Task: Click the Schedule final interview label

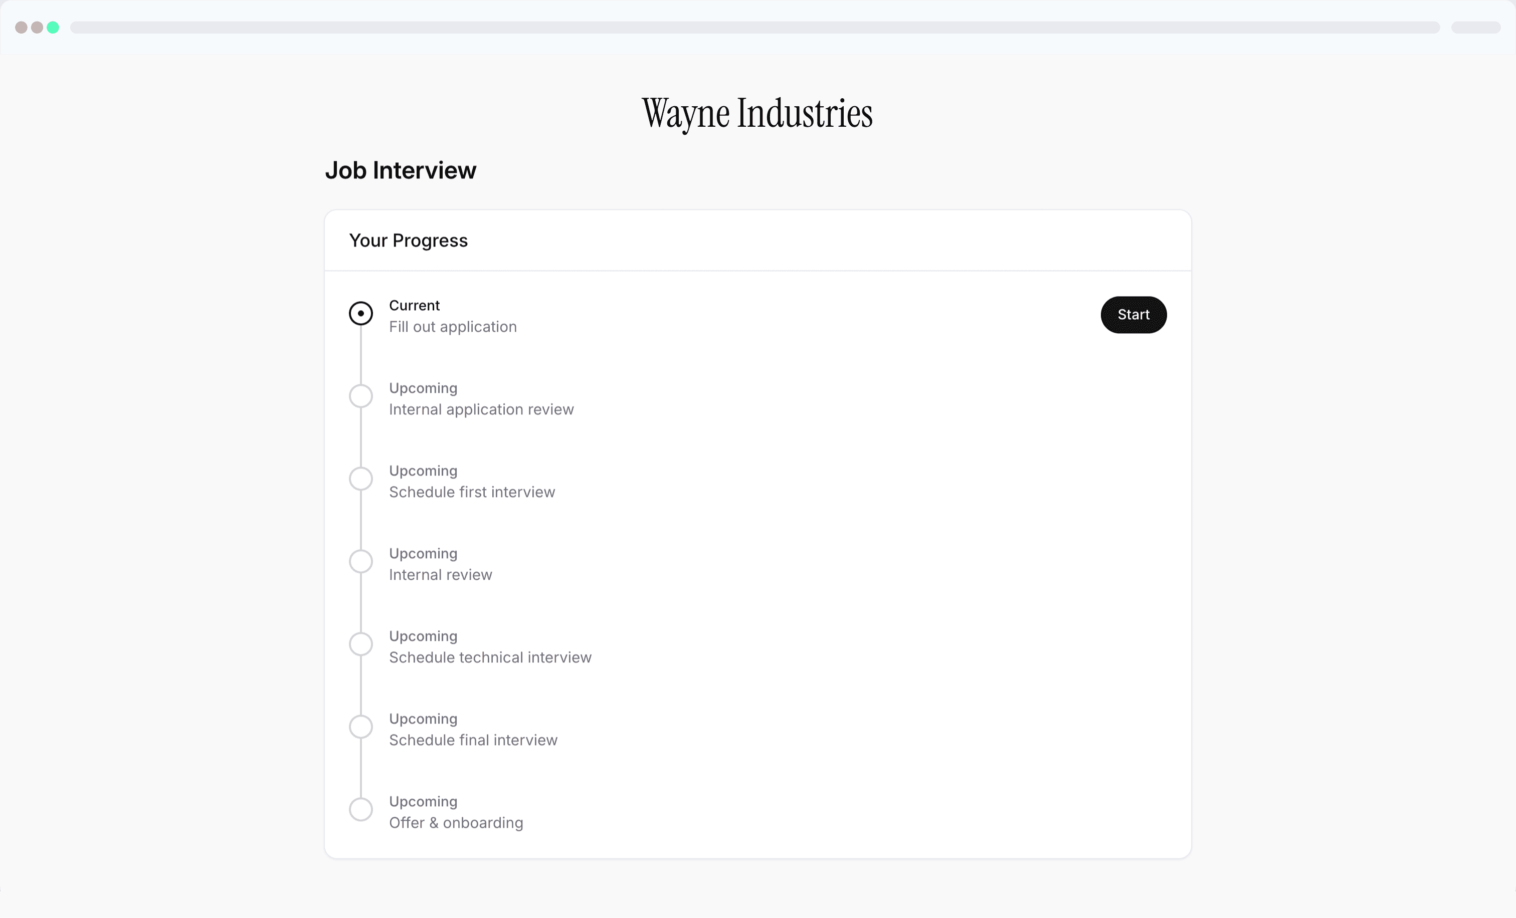Action: [473, 740]
